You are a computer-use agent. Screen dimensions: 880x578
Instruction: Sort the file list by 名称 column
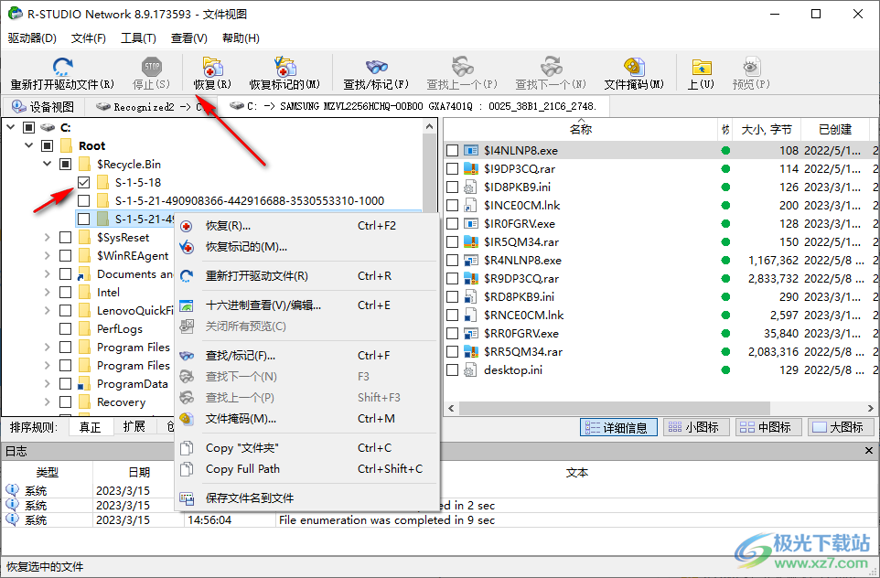(580, 130)
